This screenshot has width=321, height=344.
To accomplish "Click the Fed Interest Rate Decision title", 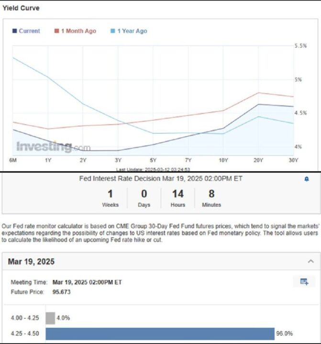I will pyautogui.click(x=161, y=179).
